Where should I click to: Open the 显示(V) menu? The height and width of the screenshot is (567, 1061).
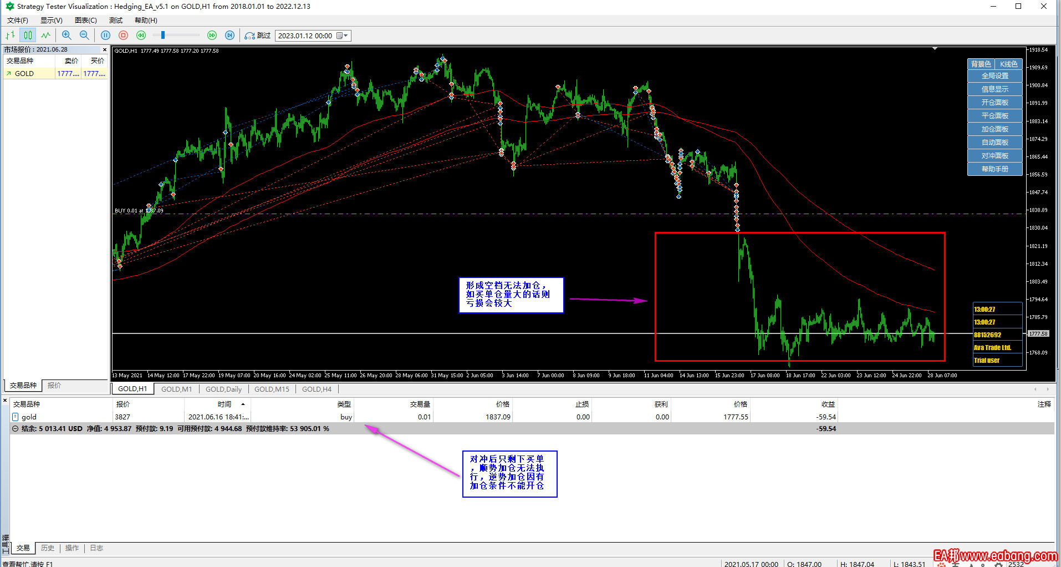[52, 21]
